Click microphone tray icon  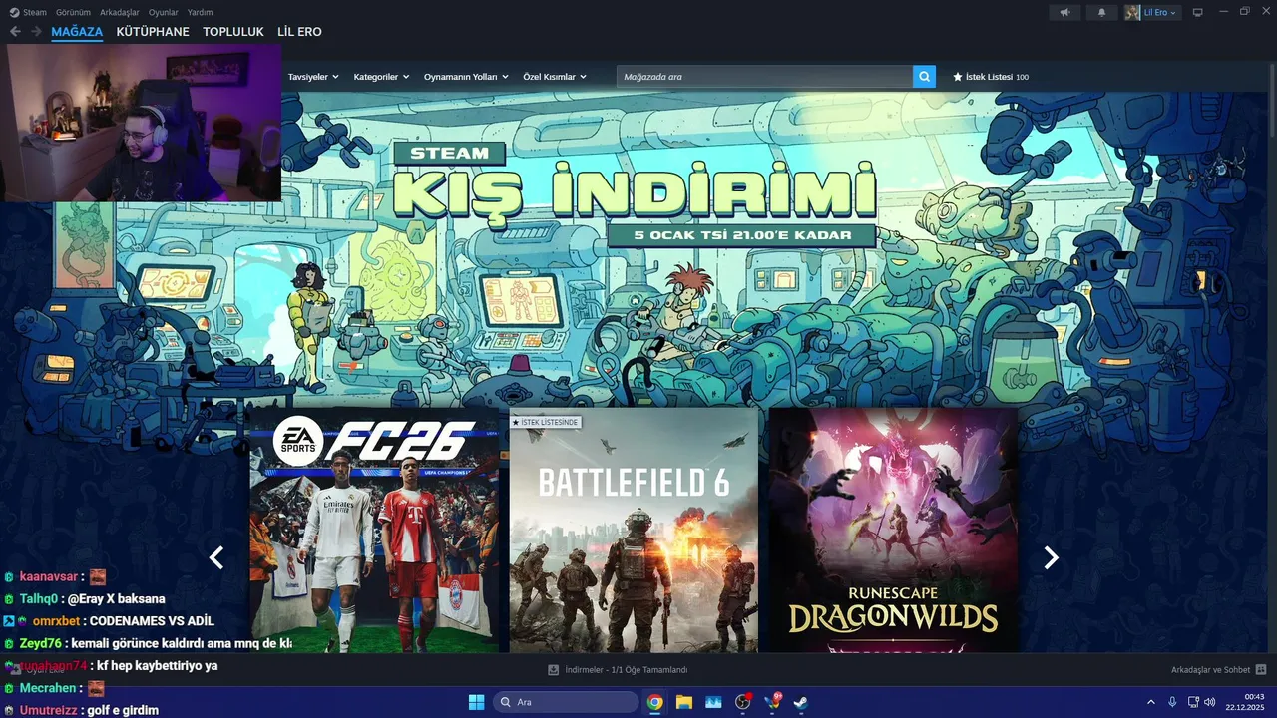coord(1172,702)
